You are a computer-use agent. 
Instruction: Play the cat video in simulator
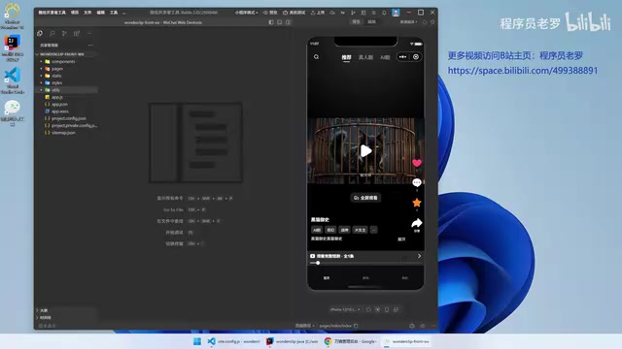(365, 151)
